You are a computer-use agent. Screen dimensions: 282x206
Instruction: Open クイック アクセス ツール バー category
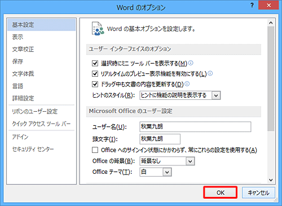pos(42,124)
